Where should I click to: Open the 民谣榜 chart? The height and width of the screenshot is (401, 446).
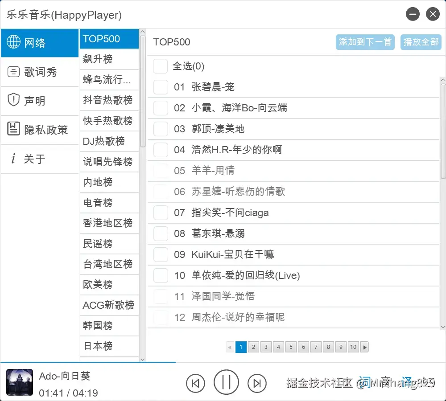[x=109, y=244]
